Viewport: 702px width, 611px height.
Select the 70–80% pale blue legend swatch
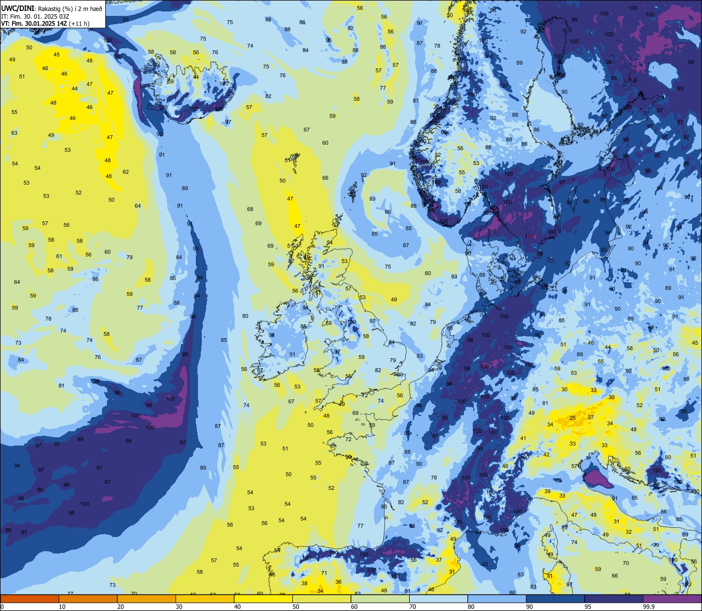438,598
